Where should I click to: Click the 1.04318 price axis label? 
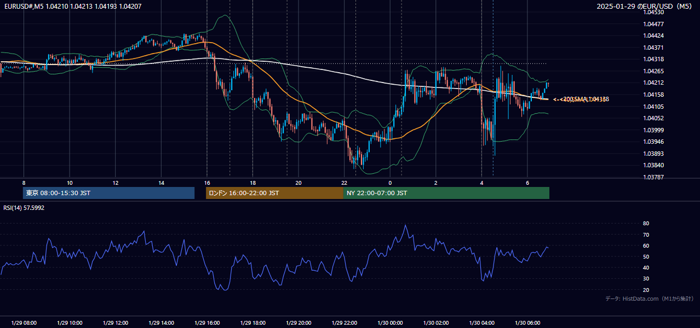(654, 59)
